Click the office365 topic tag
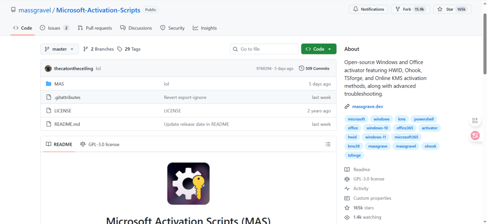This screenshot has width=487, height=224. click(x=405, y=128)
